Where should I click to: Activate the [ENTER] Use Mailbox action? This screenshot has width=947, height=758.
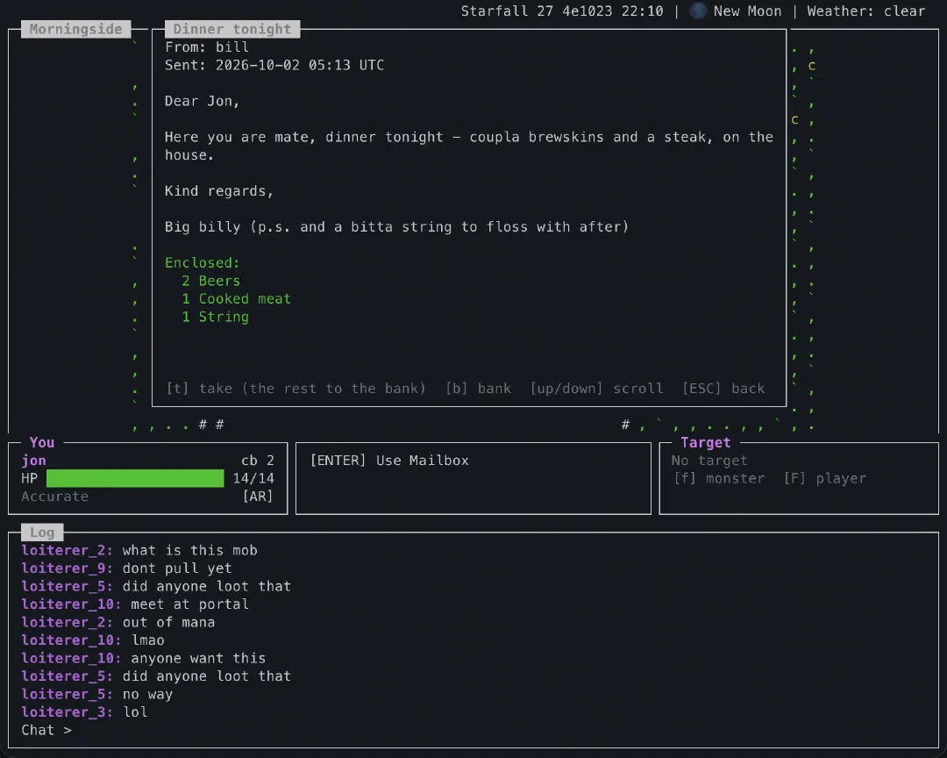click(x=389, y=461)
